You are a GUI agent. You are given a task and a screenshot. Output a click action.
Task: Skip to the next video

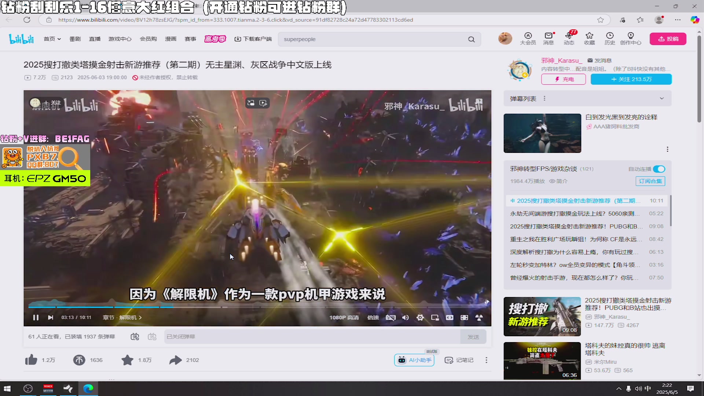(51, 318)
